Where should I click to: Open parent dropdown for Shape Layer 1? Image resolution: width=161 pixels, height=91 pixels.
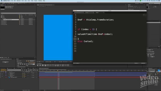pyautogui.click(x=35, y=75)
